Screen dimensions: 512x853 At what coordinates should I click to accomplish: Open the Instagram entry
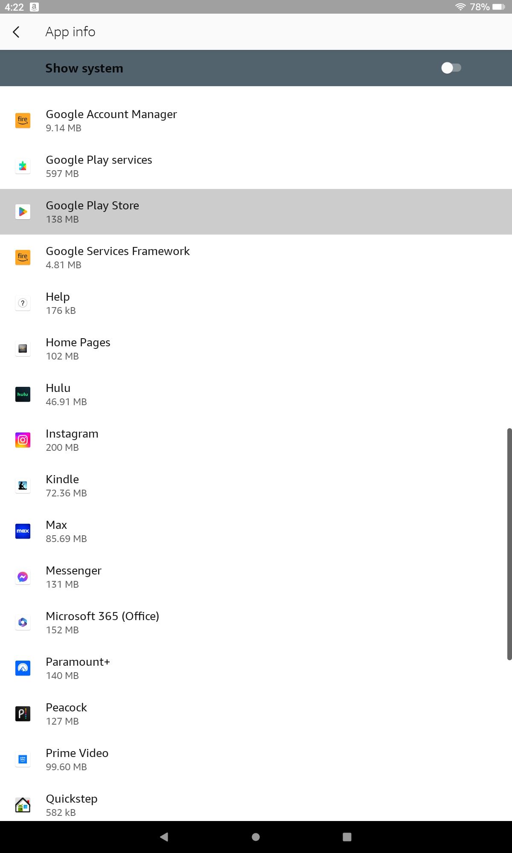[x=256, y=440]
